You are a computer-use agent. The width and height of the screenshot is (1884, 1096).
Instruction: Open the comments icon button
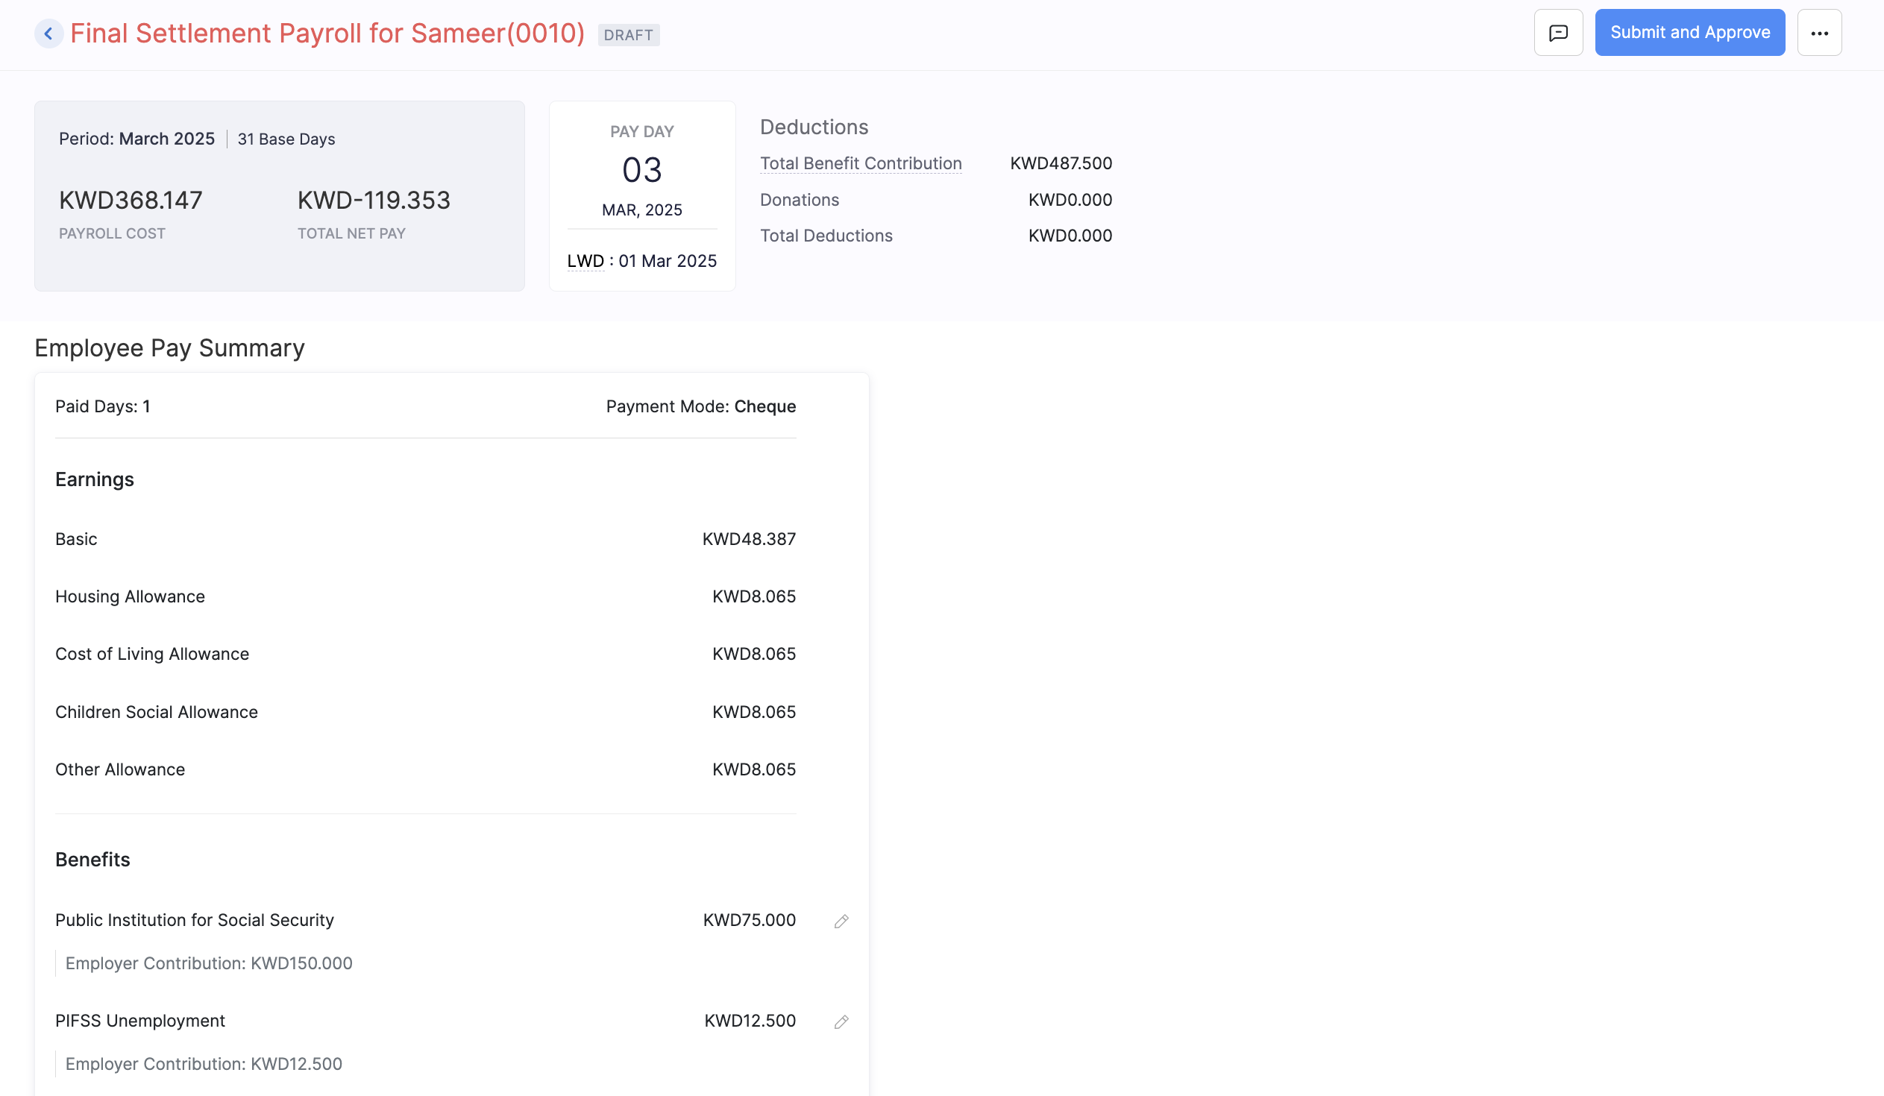1558,33
